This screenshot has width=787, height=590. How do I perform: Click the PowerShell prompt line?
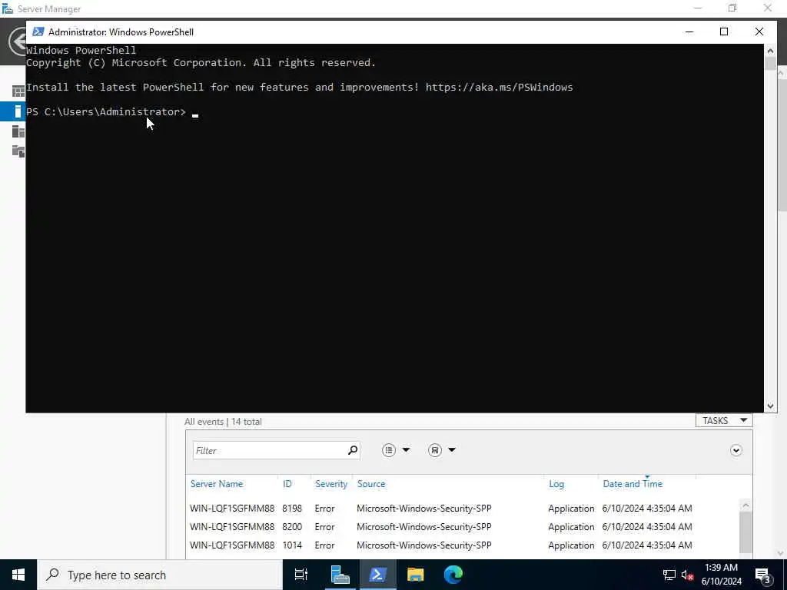(112, 112)
